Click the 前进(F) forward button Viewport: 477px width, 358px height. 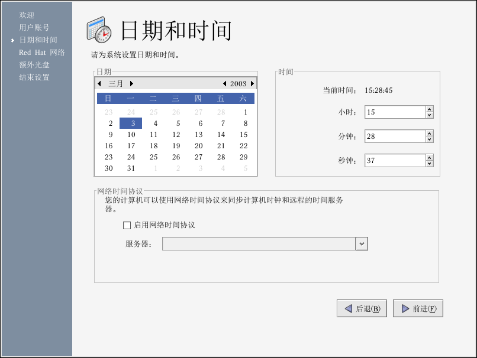[418, 308]
